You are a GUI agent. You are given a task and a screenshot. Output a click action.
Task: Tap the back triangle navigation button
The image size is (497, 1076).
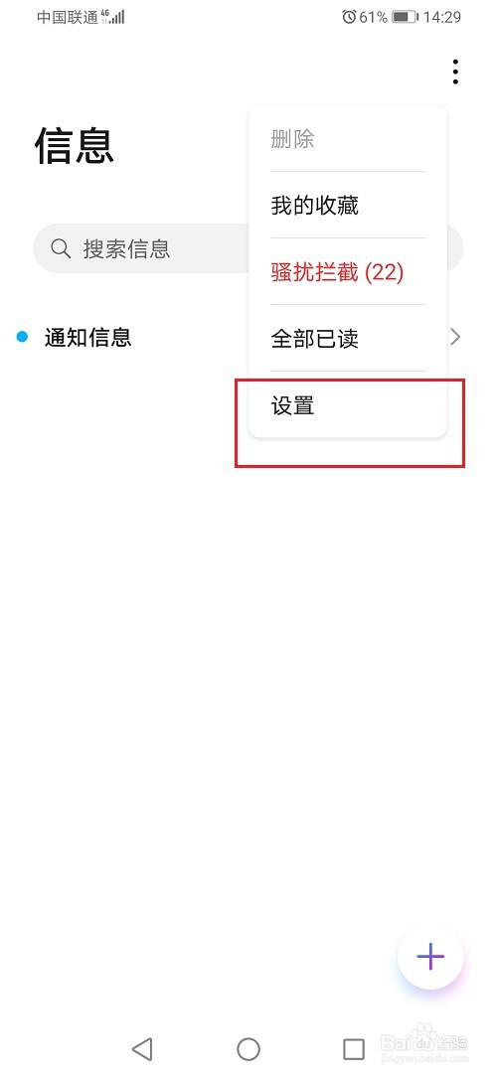click(142, 1048)
